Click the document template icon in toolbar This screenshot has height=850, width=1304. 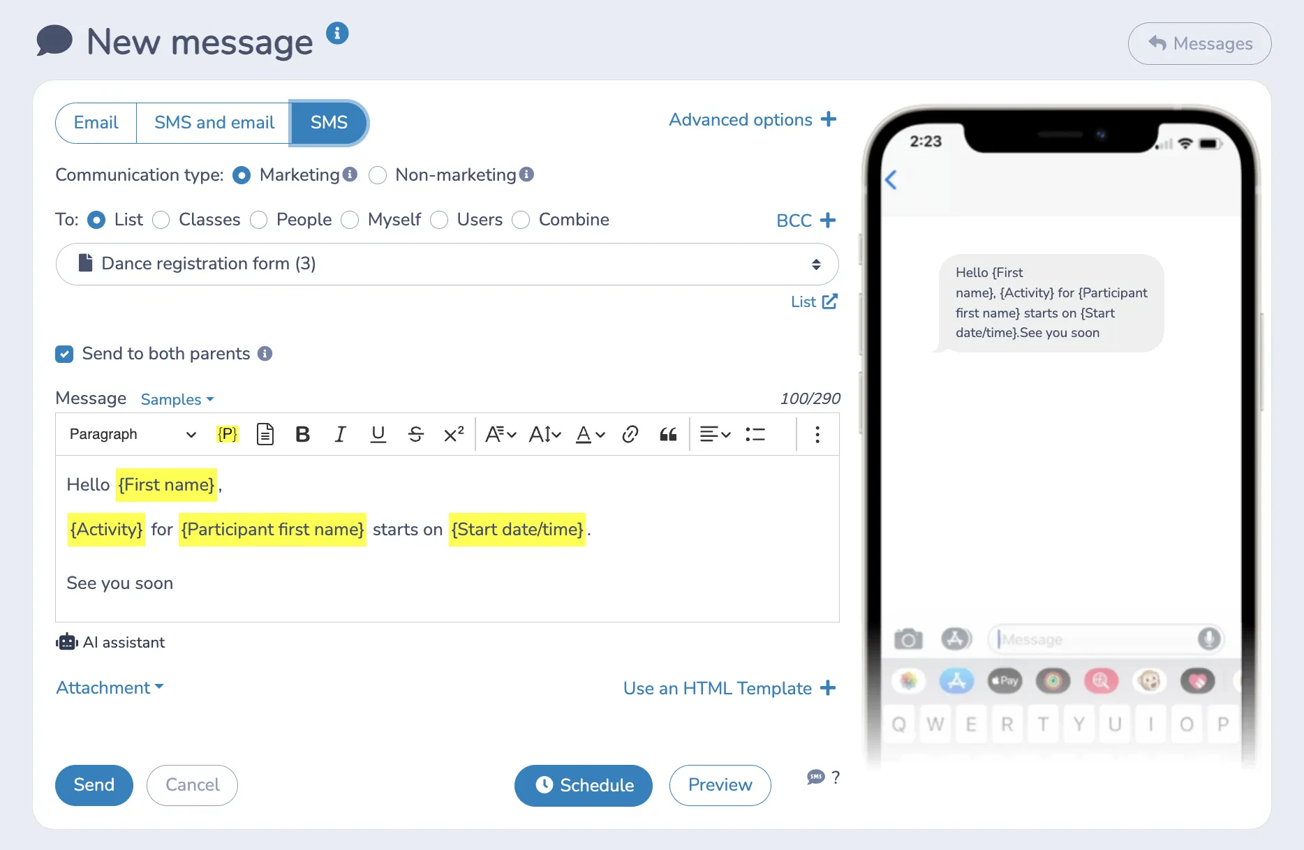coord(265,434)
